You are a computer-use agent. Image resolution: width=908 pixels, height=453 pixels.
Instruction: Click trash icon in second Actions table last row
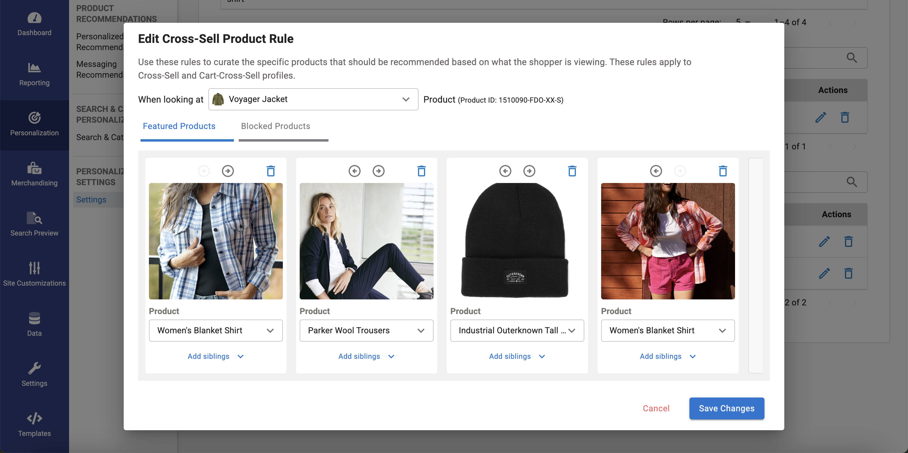click(x=849, y=273)
